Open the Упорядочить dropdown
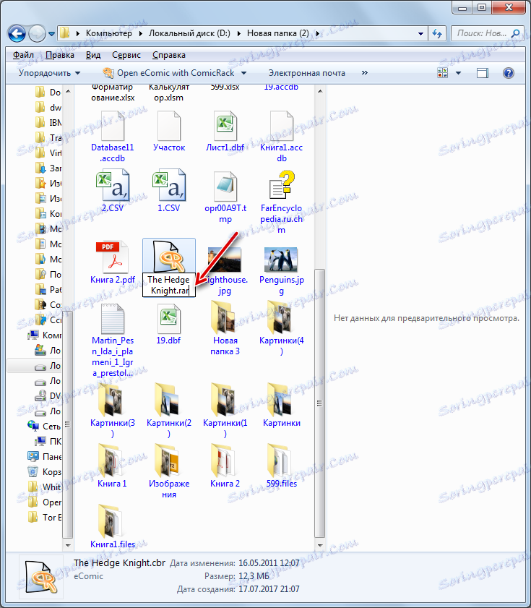Image resolution: width=531 pixels, height=608 pixels. 49,73
